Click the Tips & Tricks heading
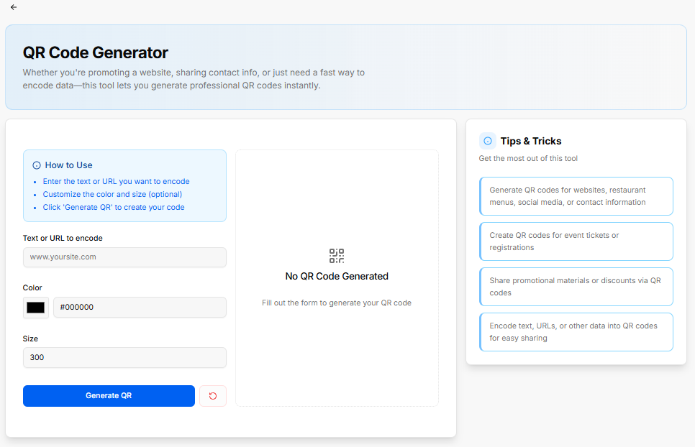The image size is (695, 447). 531,141
